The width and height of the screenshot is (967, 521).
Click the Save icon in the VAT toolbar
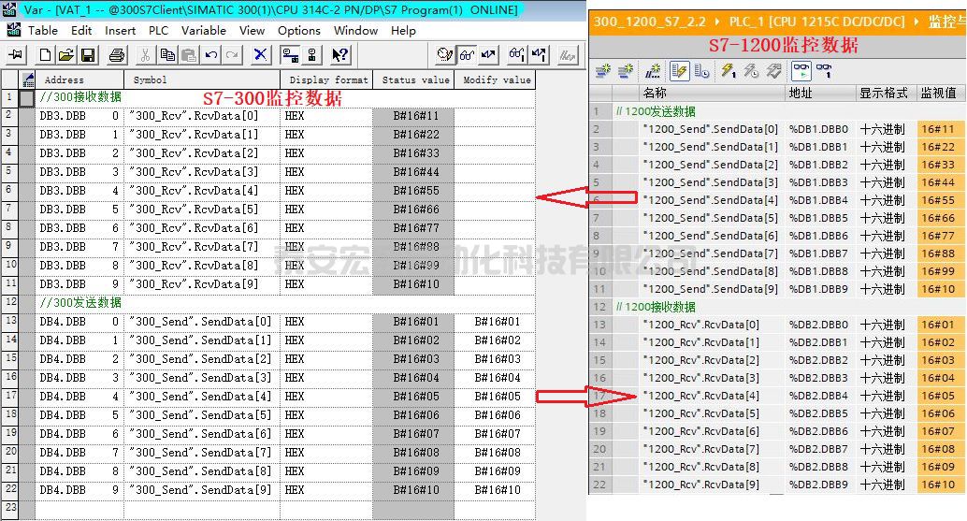coord(87,55)
